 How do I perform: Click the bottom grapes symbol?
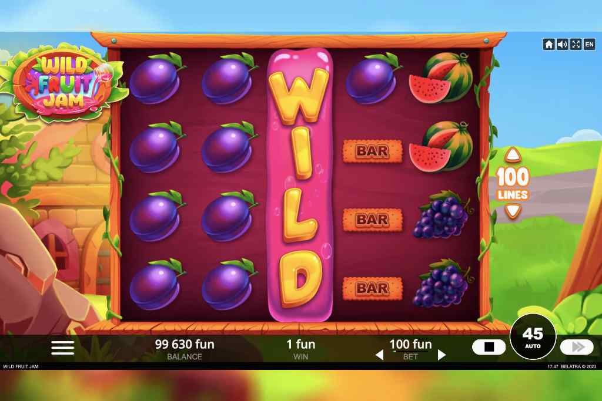click(443, 284)
